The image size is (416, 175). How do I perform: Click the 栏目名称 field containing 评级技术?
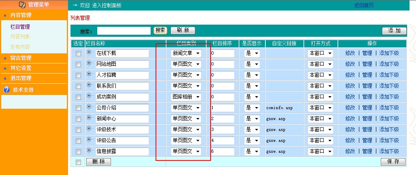pyautogui.click(x=122, y=130)
